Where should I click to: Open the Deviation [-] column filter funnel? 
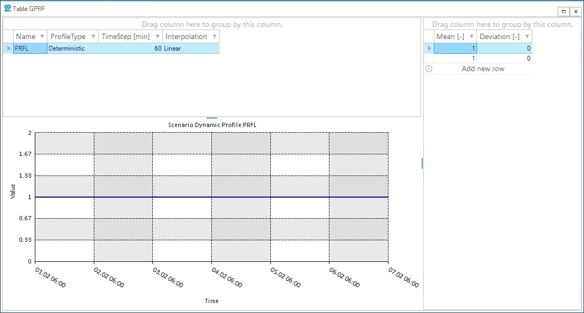pos(527,36)
